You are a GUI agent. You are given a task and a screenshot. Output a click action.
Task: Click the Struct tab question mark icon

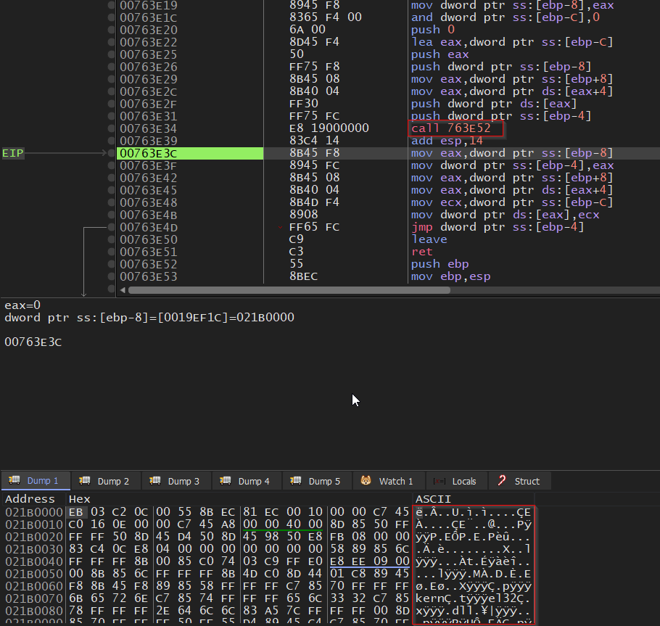[x=502, y=481]
